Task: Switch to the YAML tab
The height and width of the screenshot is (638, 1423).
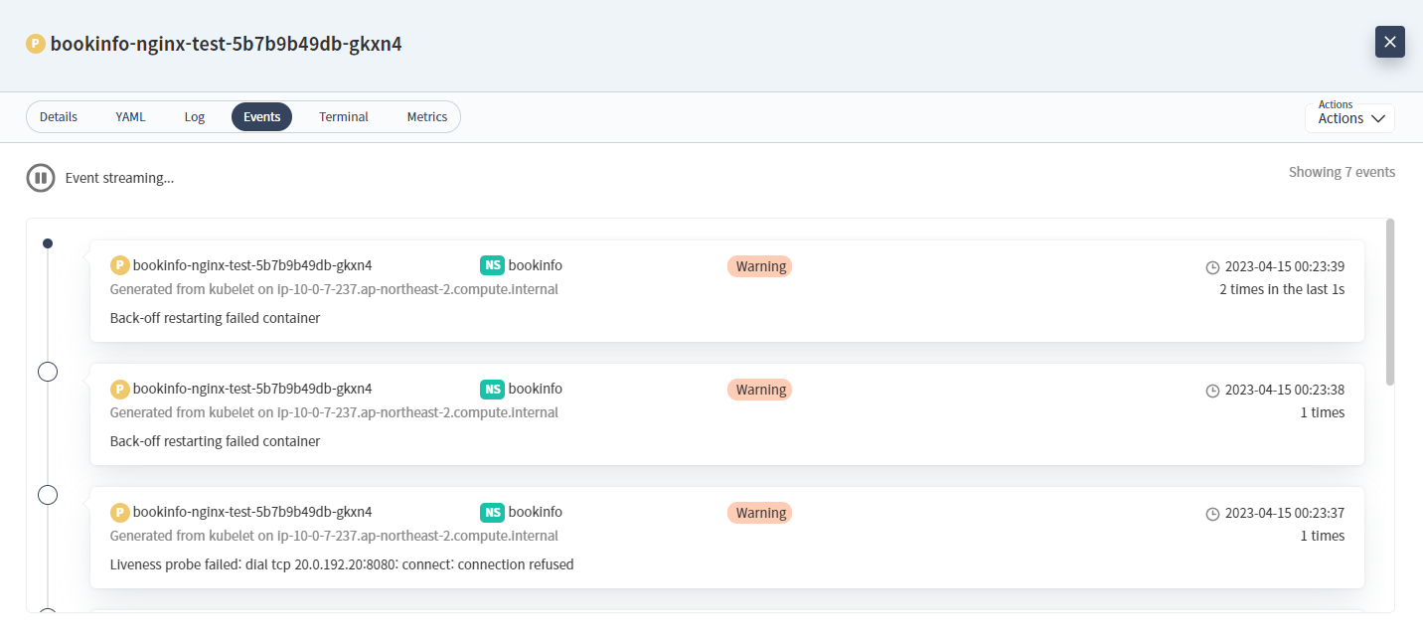Action: [130, 117]
